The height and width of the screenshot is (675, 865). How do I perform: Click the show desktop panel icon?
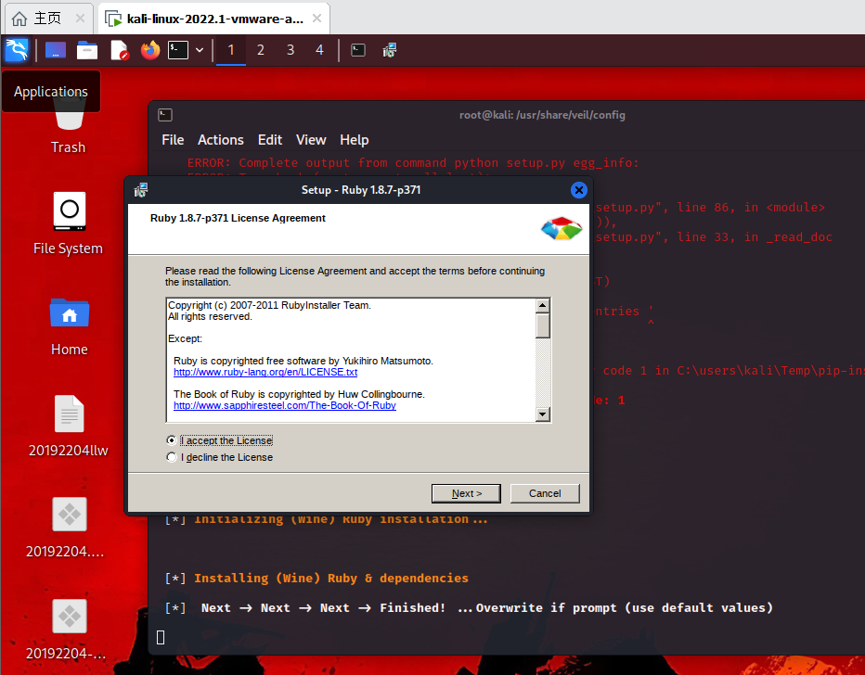click(x=55, y=50)
